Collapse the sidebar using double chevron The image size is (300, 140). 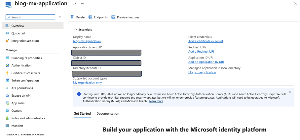[60, 17]
